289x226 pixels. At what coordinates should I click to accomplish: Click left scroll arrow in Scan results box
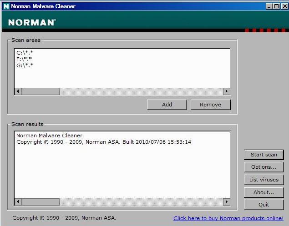click(18, 202)
